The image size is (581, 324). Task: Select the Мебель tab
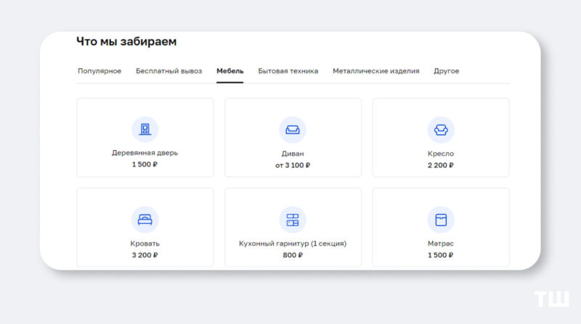[x=229, y=71]
